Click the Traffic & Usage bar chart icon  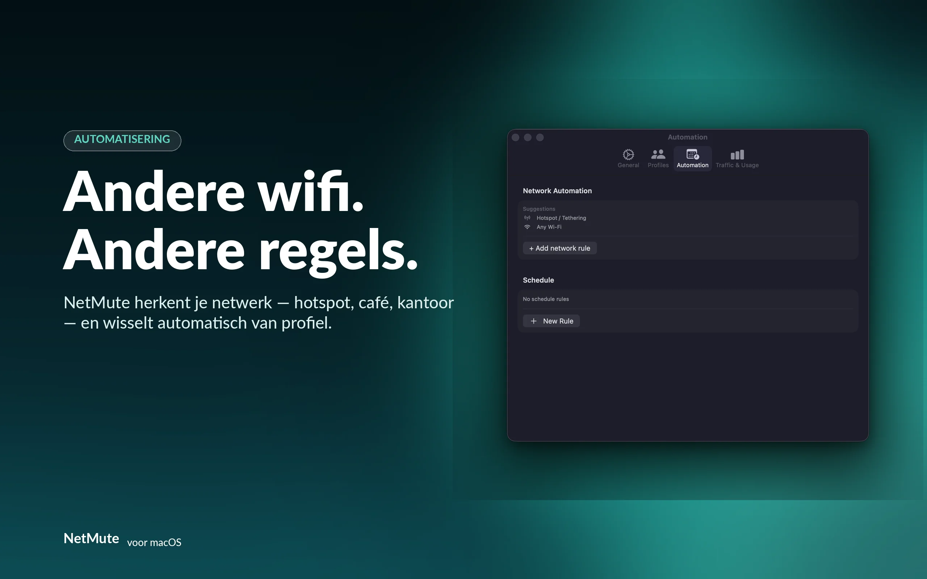pyautogui.click(x=737, y=155)
